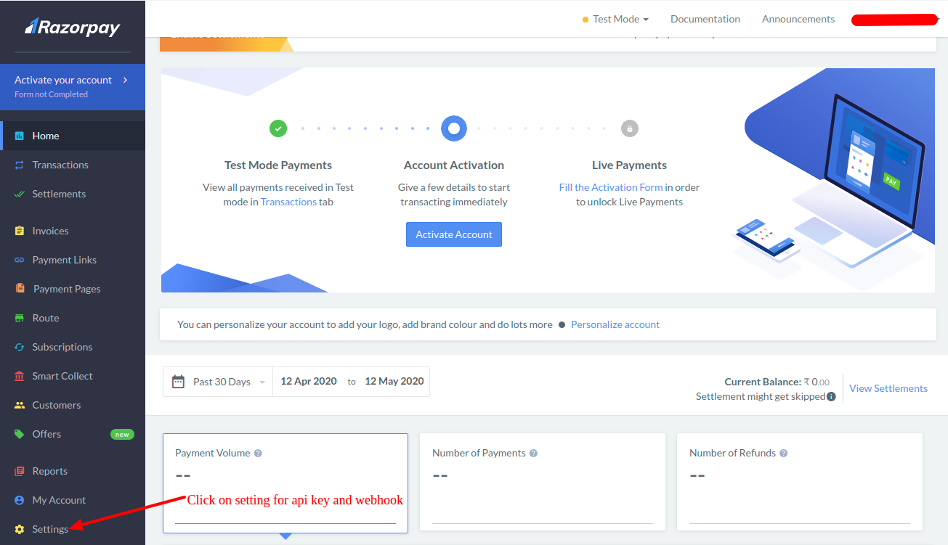Screen dimensions: 948x545
Task: Click the green check Test Mode Payments step
Action: pyautogui.click(x=278, y=128)
